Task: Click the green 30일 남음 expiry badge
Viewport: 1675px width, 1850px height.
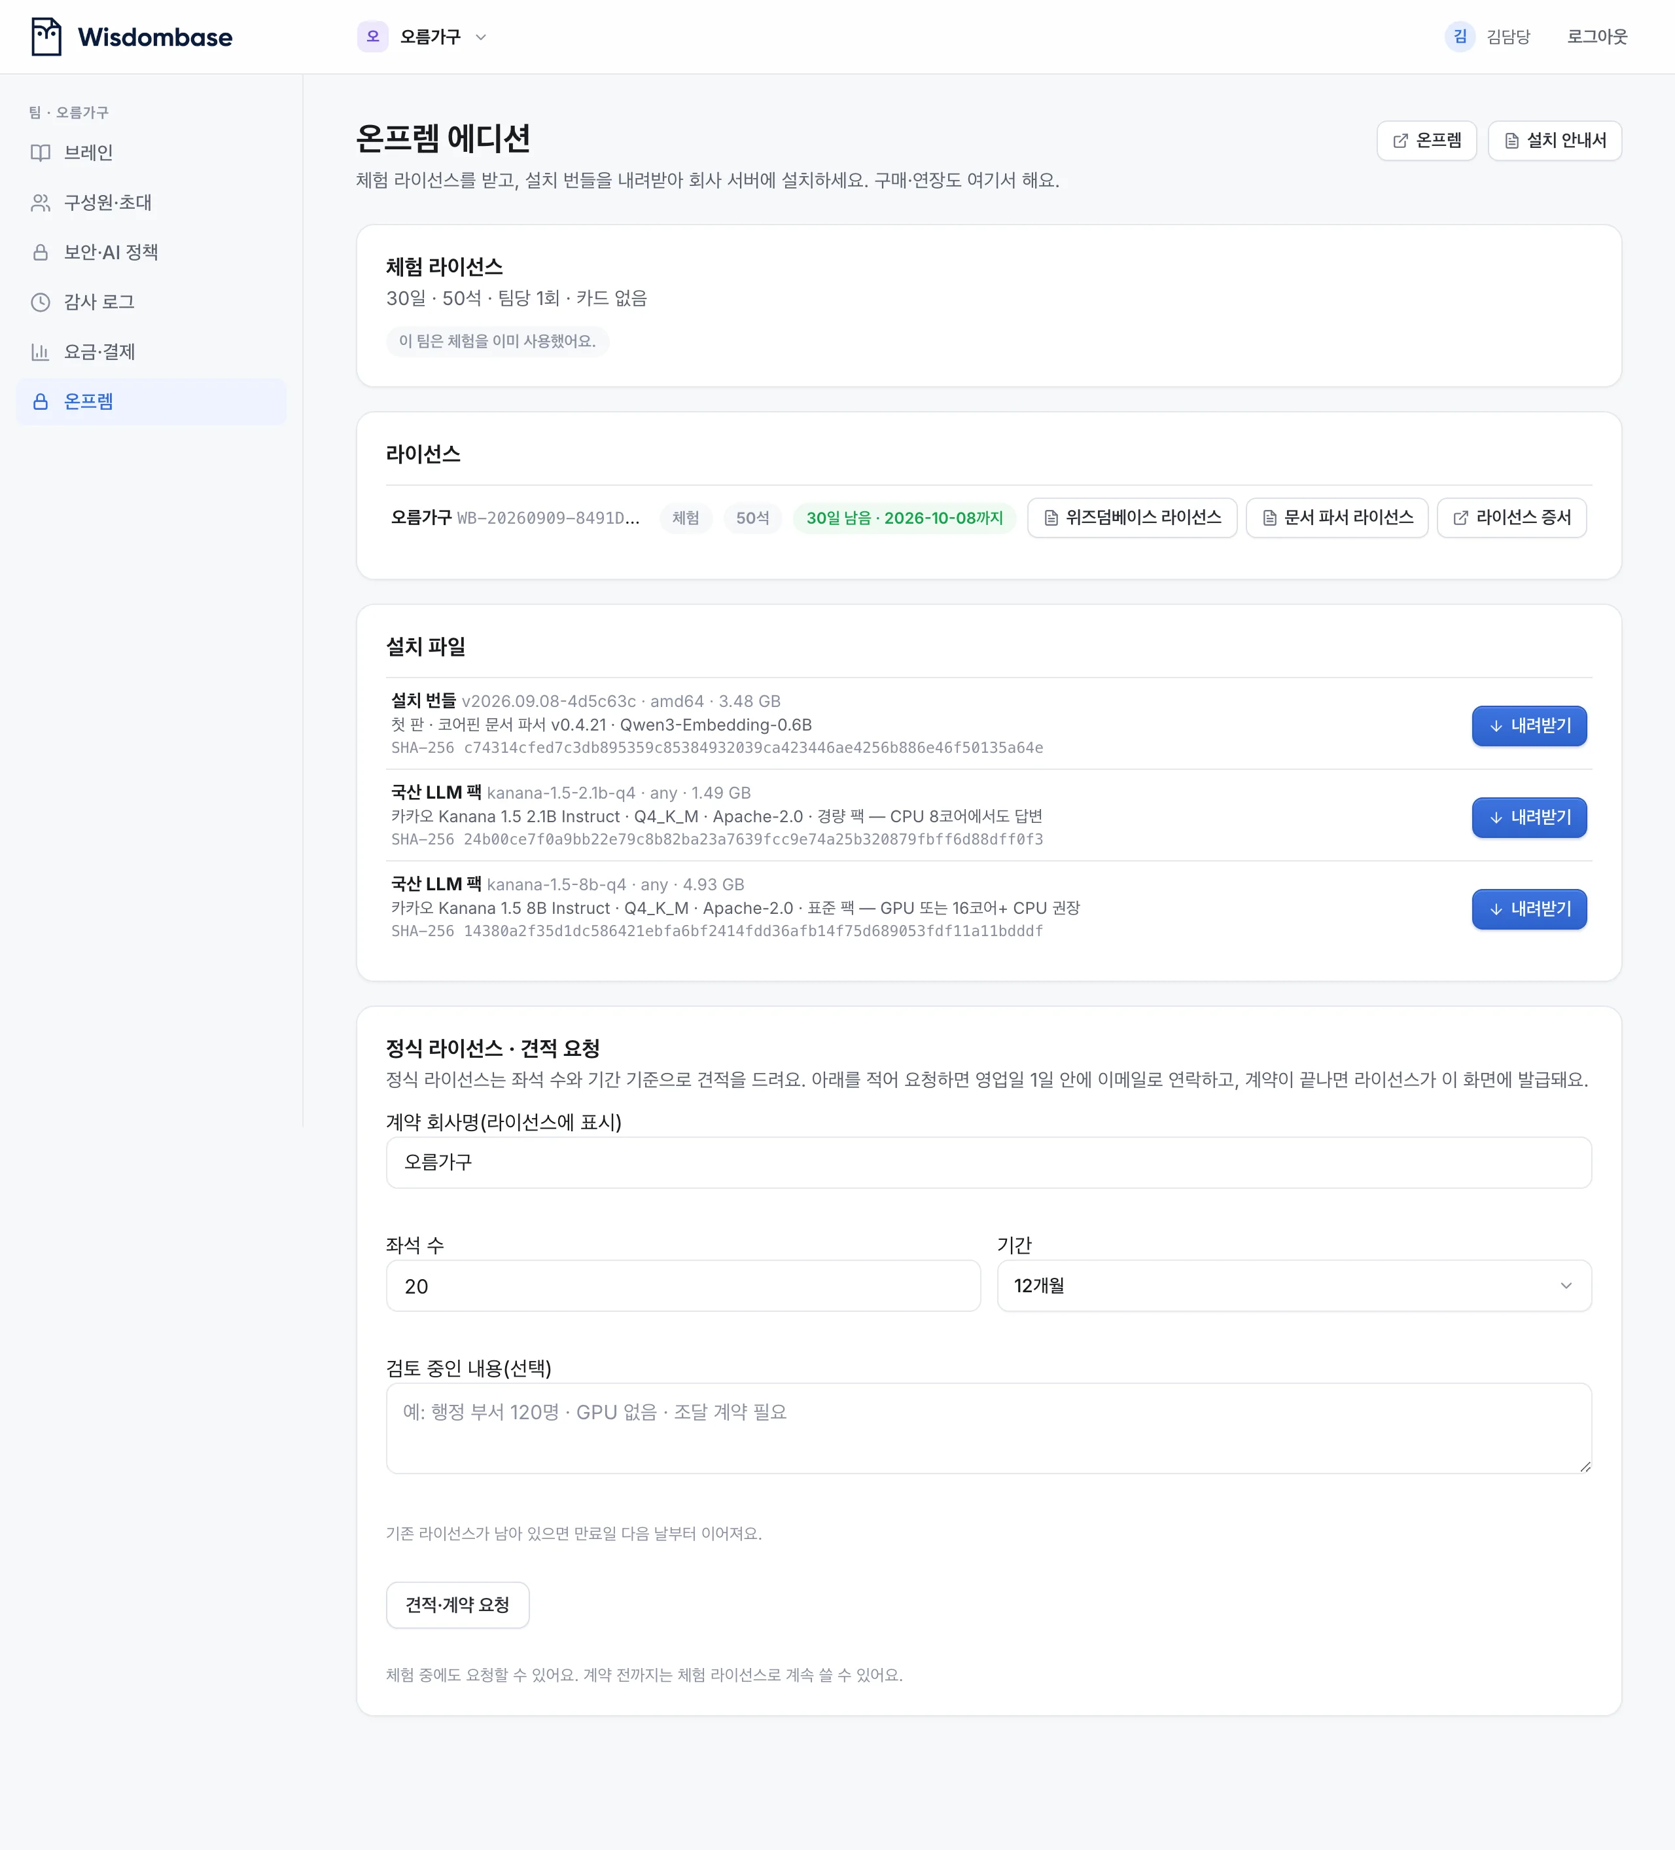Action: point(904,518)
